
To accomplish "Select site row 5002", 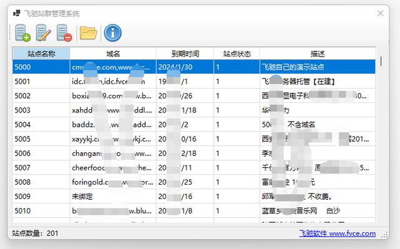I will pyautogui.click(x=194, y=95).
